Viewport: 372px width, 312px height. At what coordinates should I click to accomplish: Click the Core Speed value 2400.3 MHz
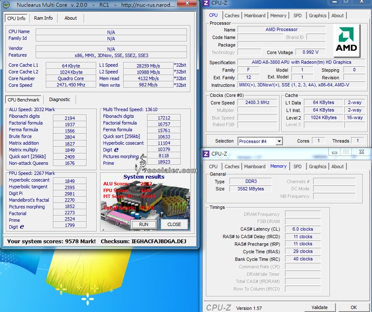[257, 102]
